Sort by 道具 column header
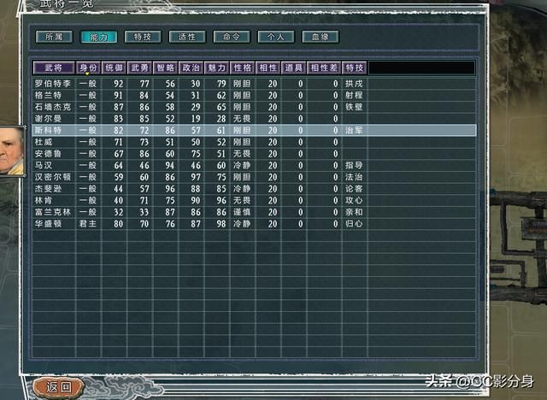This screenshot has height=400, width=547. (294, 68)
